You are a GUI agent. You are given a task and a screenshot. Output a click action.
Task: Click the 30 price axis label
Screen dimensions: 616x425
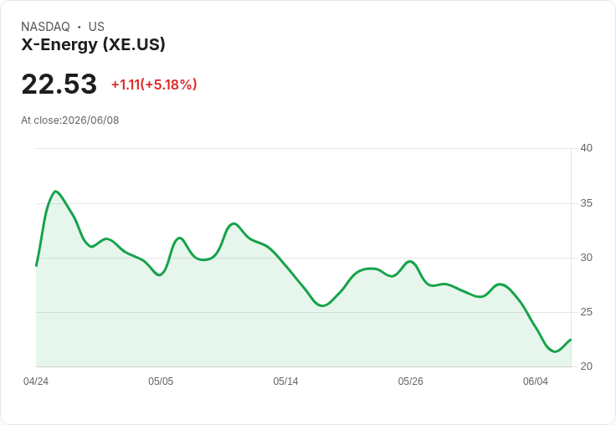(586, 258)
